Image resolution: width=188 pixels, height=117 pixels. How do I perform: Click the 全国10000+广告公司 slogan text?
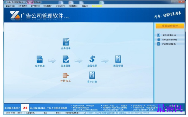click(x=48, y=108)
